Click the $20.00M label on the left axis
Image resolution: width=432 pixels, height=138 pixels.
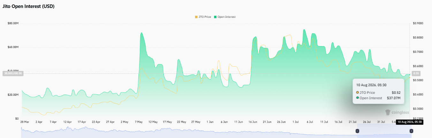click(13, 95)
